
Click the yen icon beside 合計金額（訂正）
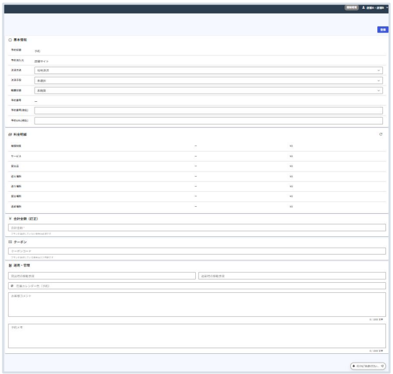coord(10,219)
